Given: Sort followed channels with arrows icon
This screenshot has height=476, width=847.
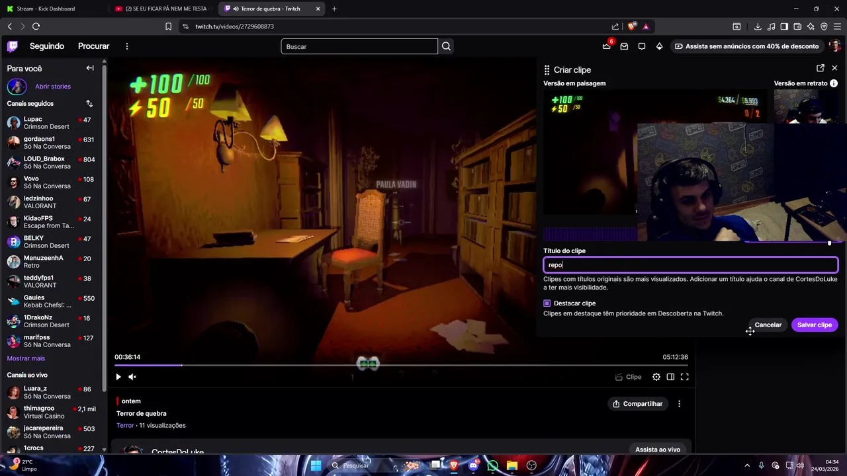Looking at the screenshot, I should pyautogui.click(x=89, y=104).
